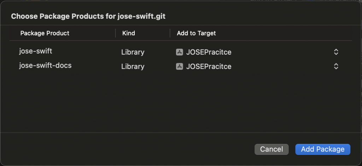Select JOSEPracitce target name in jose-swift-docs row
The image size is (362, 166).
coord(209,66)
